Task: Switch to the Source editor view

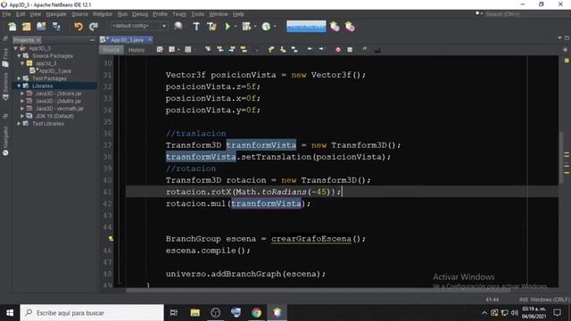Action: (x=111, y=50)
